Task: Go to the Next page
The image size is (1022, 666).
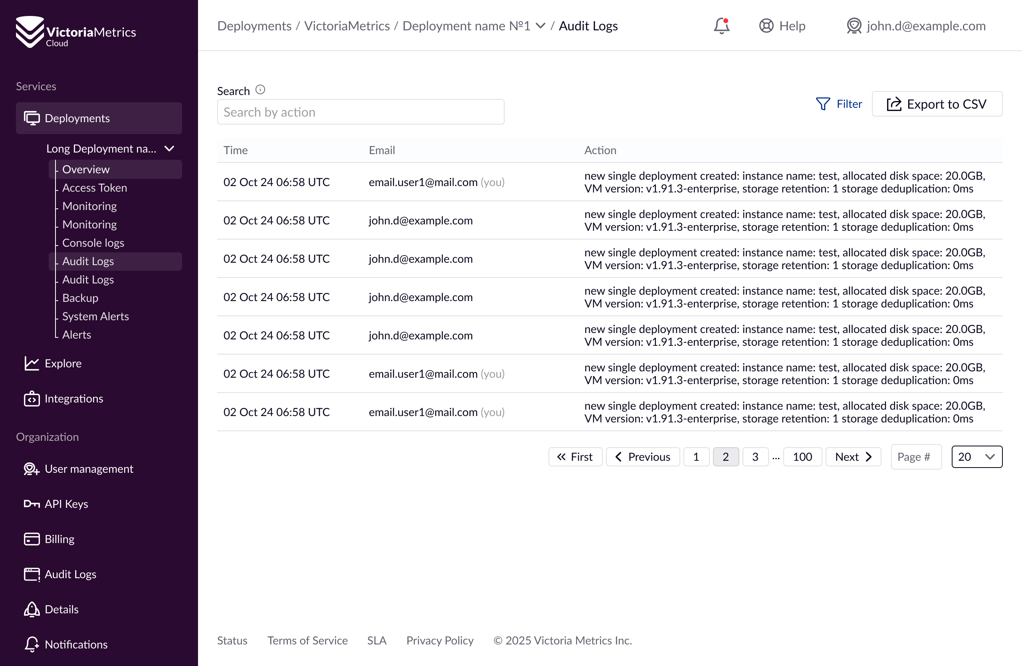Action: [x=853, y=457]
